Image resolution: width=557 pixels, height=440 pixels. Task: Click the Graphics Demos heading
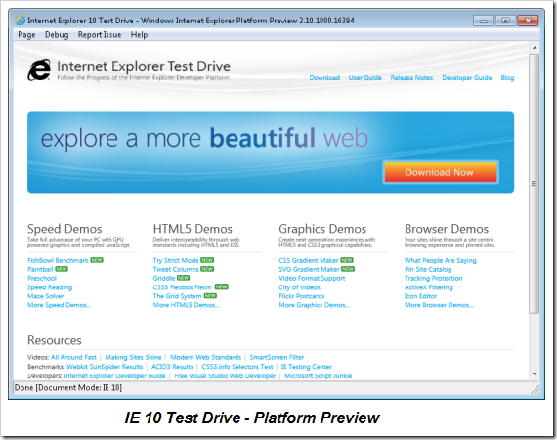point(322,229)
